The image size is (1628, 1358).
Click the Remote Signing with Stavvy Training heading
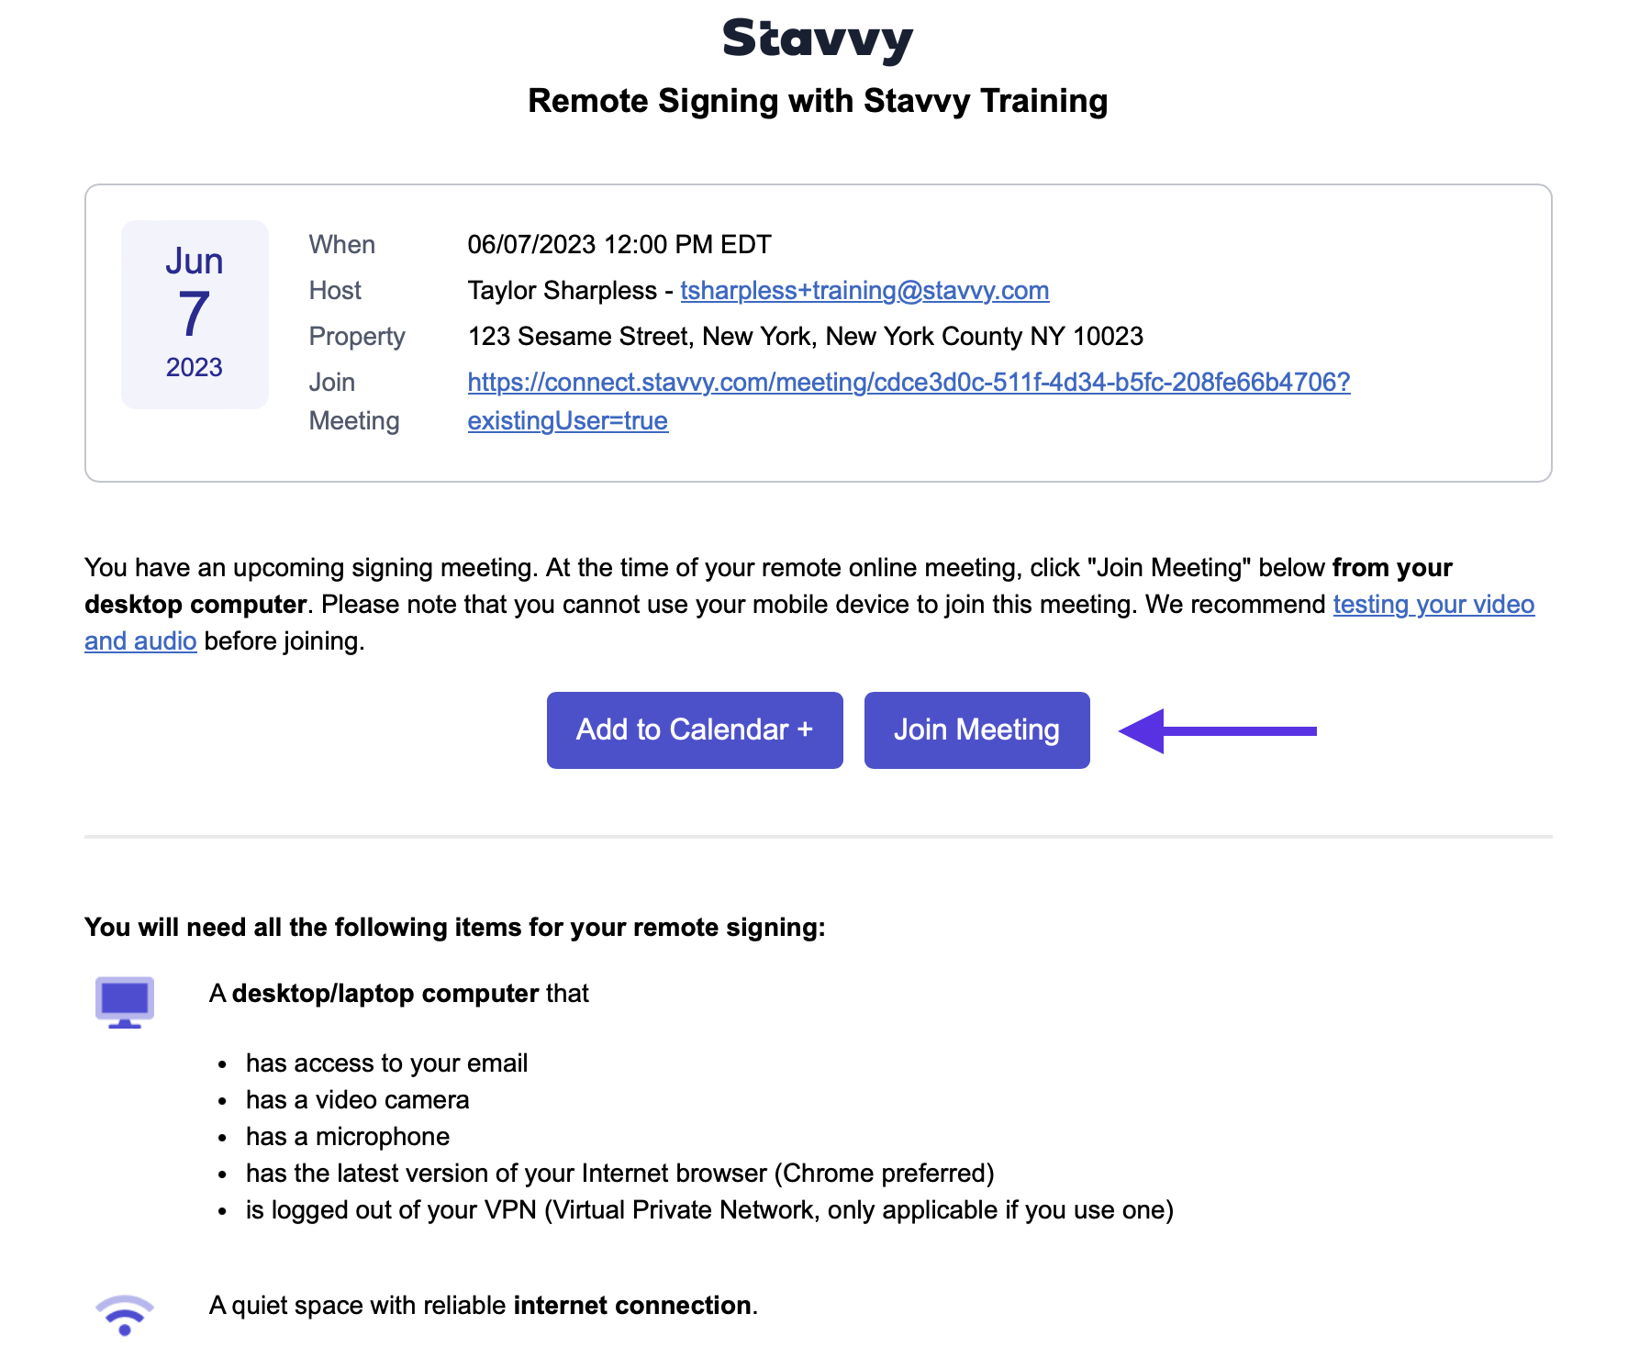(x=818, y=101)
